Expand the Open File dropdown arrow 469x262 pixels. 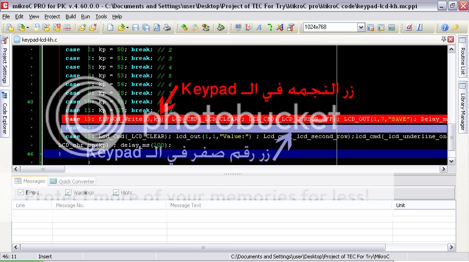point(127,27)
